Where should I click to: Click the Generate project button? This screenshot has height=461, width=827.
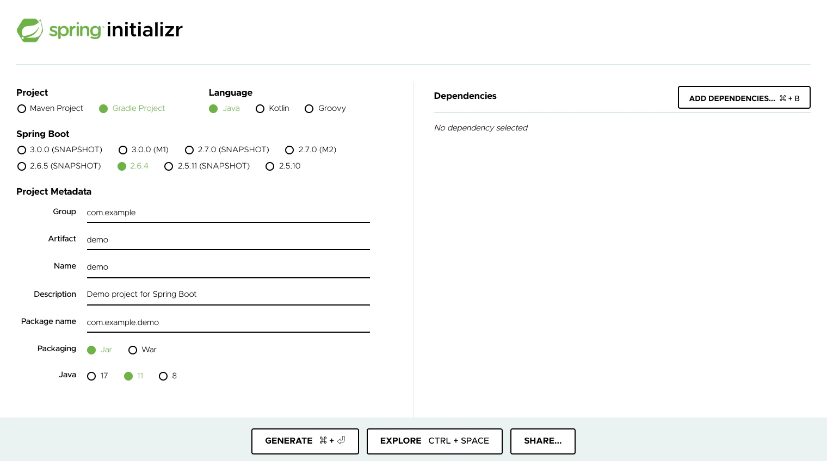coord(305,441)
